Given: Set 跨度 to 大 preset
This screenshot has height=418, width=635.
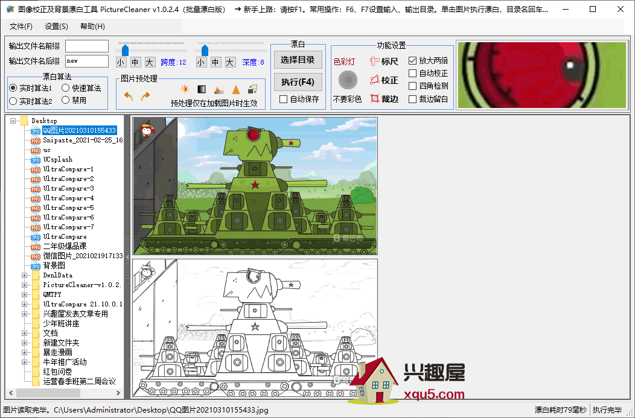Looking at the screenshot, I should coord(150,62).
